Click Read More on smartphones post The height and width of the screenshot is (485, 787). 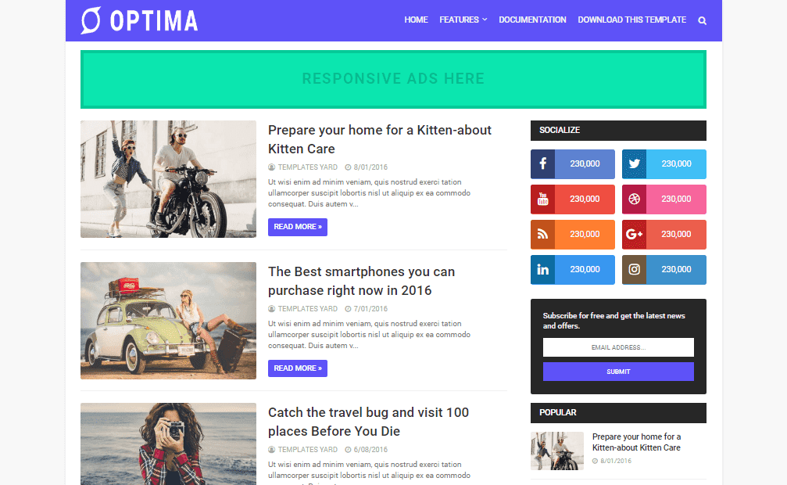[298, 368]
